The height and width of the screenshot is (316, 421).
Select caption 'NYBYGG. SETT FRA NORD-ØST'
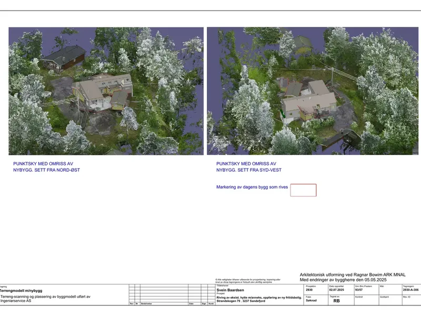tap(46, 170)
